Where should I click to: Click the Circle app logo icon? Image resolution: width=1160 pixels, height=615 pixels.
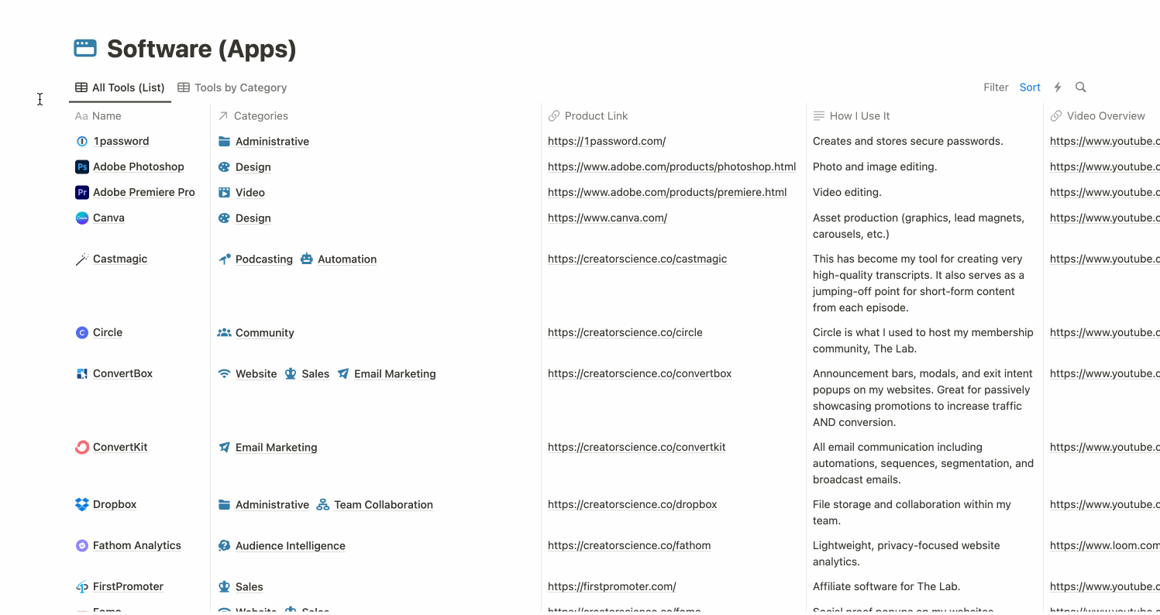coord(81,332)
